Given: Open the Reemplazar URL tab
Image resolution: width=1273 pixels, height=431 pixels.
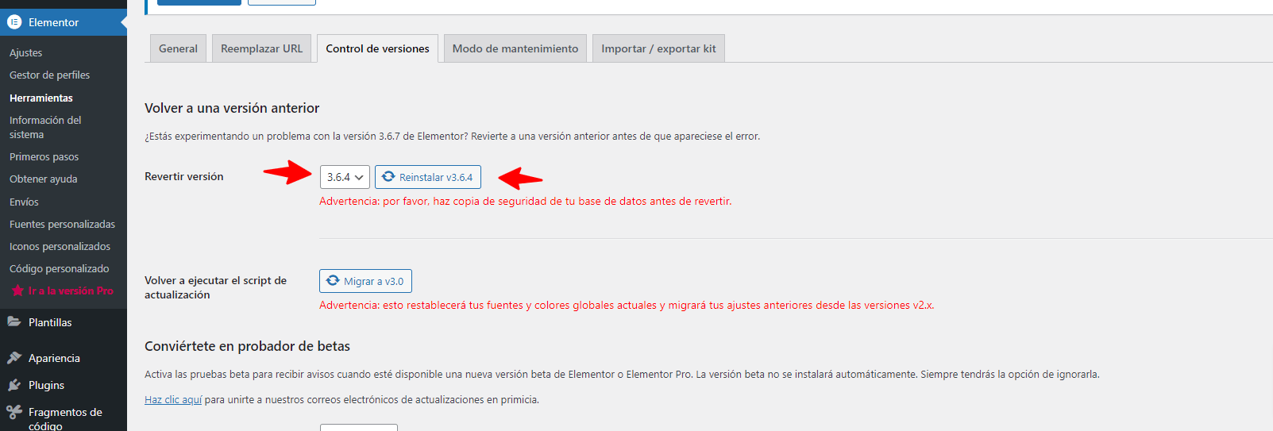Looking at the screenshot, I should tap(261, 48).
